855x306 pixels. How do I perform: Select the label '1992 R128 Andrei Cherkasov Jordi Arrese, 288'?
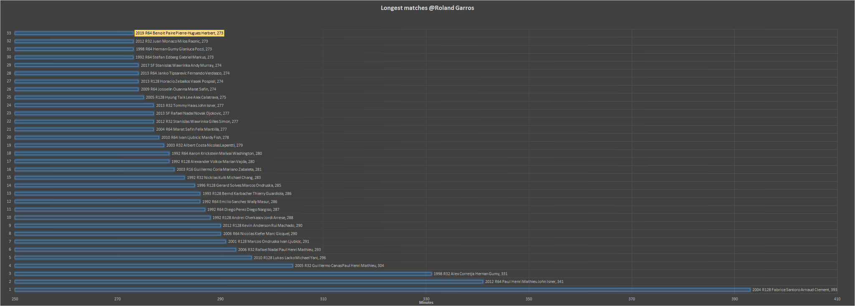(x=253, y=217)
